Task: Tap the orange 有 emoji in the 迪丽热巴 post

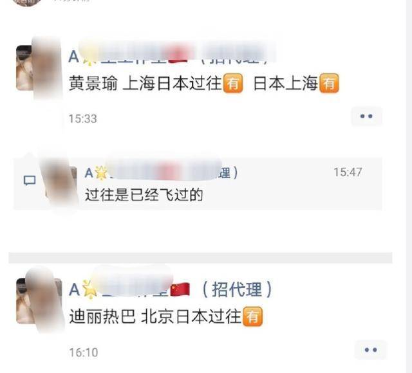Action: (x=252, y=316)
